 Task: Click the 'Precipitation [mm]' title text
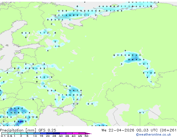pos(18,130)
